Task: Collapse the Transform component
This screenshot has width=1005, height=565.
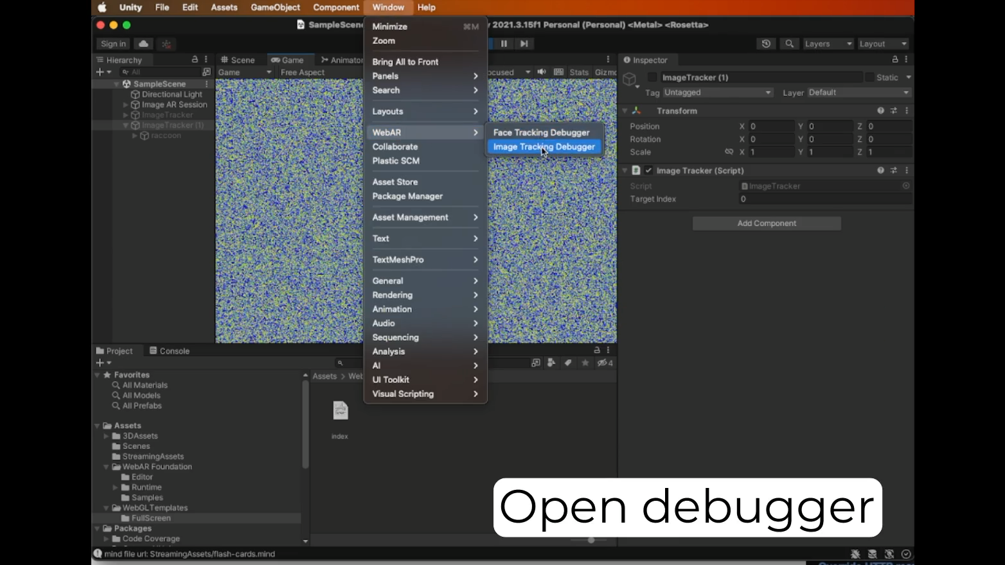Action: [625, 111]
